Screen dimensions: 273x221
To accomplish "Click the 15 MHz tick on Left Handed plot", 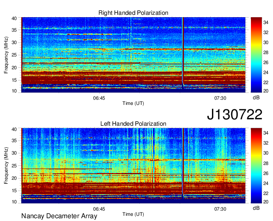I will pyautogui.click(x=14, y=191).
